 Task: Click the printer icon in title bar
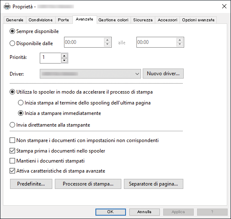point(7,6)
